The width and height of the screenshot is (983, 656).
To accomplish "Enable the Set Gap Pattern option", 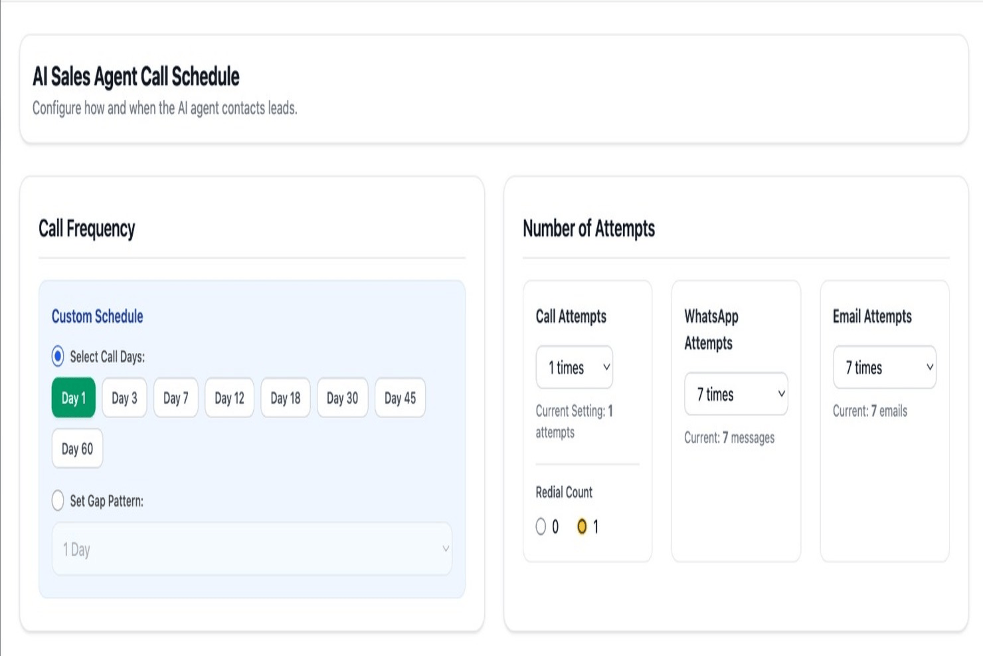I will coord(58,500).
